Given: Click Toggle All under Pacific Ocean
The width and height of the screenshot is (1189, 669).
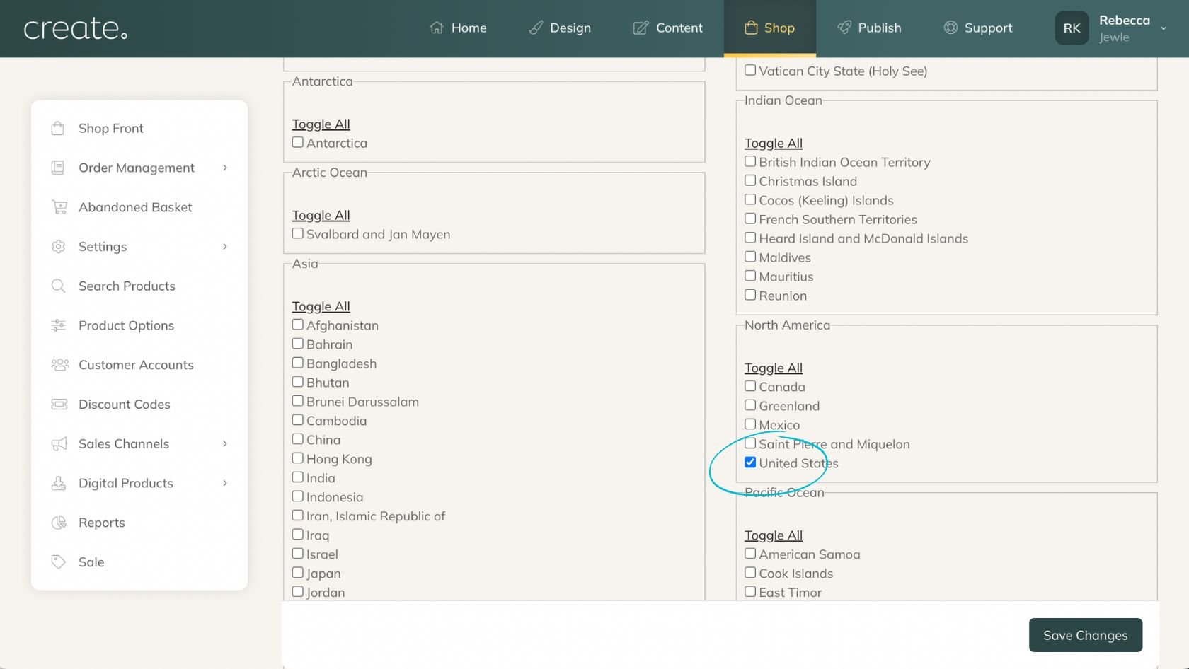Looking at the screenshot, I should click(x=774, y=535).
